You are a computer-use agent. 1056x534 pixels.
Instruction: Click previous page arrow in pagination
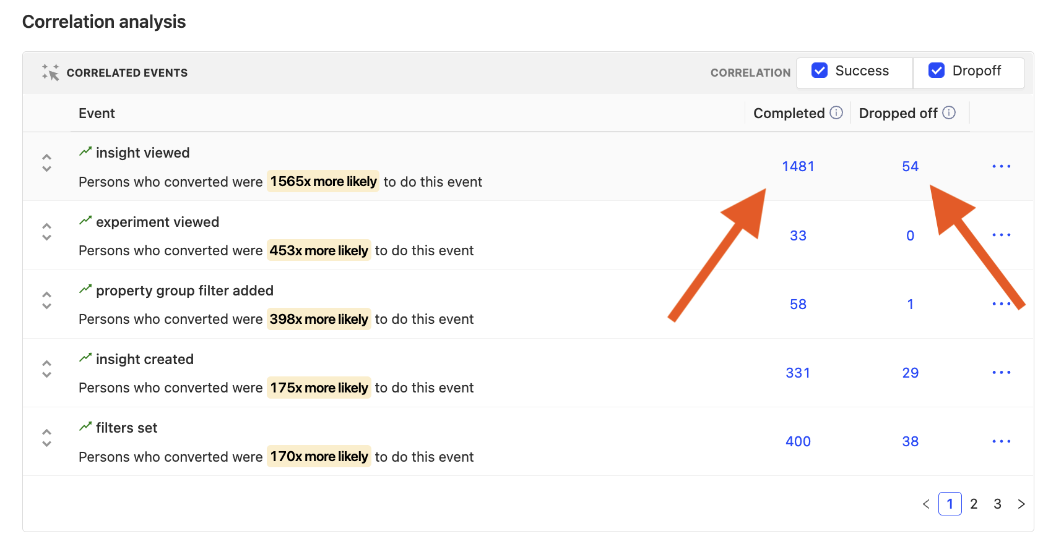[x=926, y=504]
